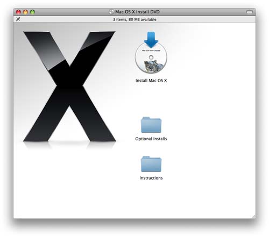Minimize the window with the yellow button
Screen dimensions: 269x237
[25, 12]
